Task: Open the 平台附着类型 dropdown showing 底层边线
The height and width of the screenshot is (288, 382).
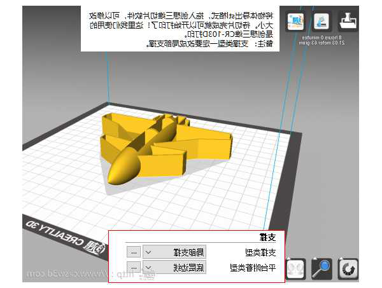Action: coord(174,267)
